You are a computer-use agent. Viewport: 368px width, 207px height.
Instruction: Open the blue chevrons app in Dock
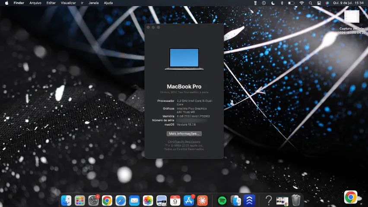click(x=249, y=201)
